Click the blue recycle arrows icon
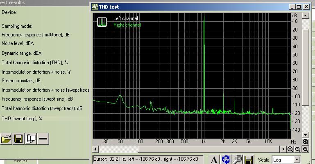Screen dimensions: 315x164 coord(226,160)
